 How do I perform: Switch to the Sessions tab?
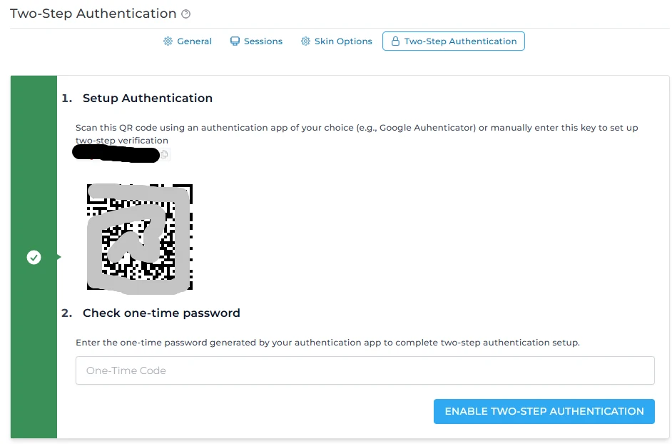click(263, 41)
